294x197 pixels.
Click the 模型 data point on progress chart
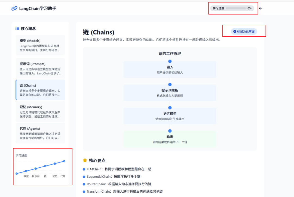click(26, 171)
